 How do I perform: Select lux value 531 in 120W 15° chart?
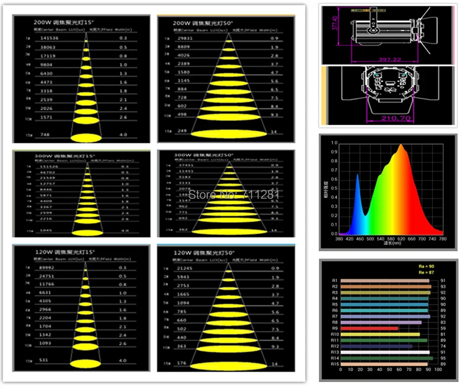pyautogui.click(x=43, y=360)
